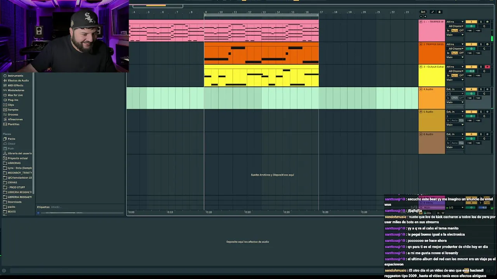Solo track 5 Audio

tap(481, 112)
